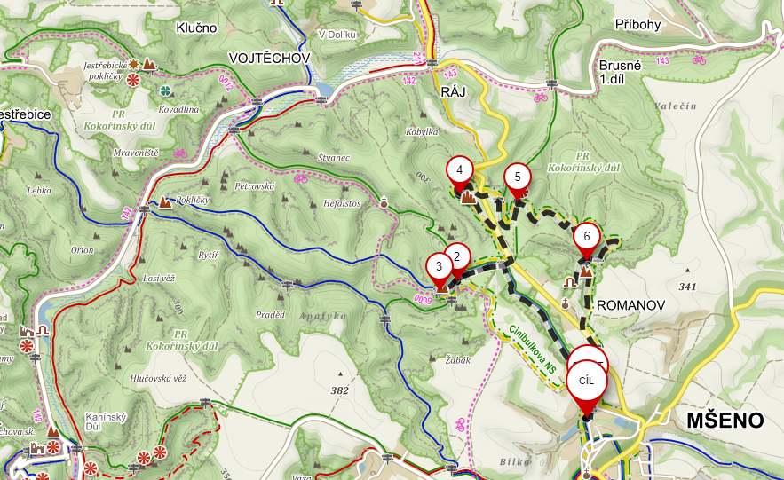Click the elevation point 341
Screen dimensions: 784x480
coord(687,287)
